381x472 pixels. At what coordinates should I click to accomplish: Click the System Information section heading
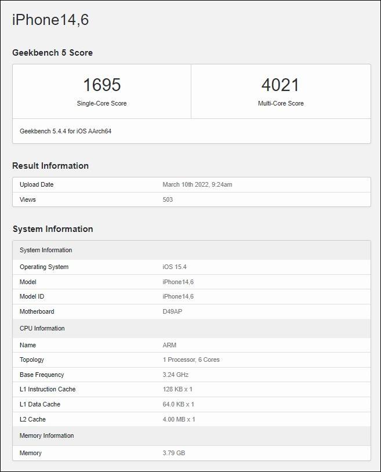coord(53,229)
